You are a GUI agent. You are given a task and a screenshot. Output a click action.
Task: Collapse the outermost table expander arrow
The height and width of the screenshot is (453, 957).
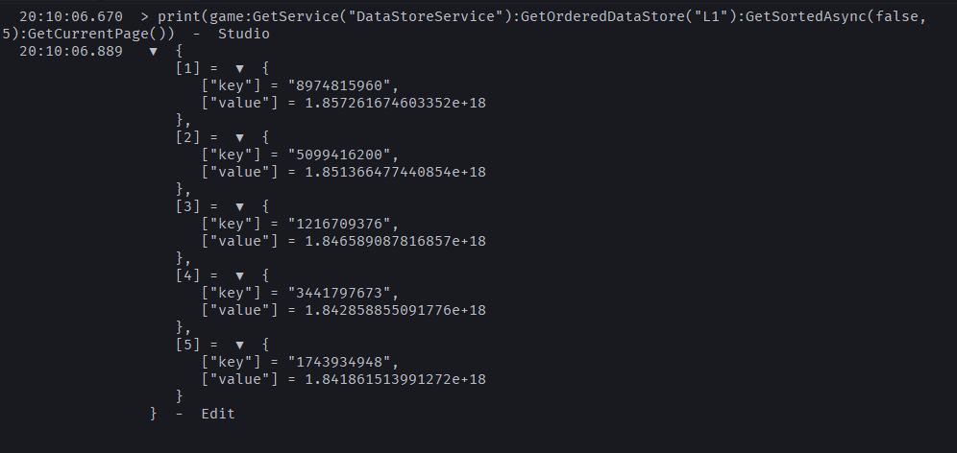(x=153, y=52)
